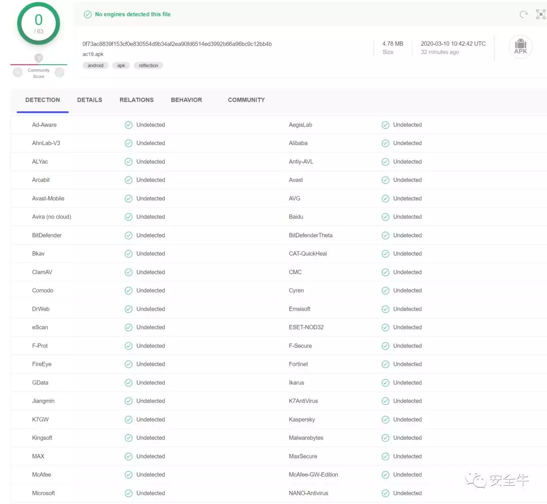
Task: Open the COMMUNITY tab
Action: pos(246,100)
